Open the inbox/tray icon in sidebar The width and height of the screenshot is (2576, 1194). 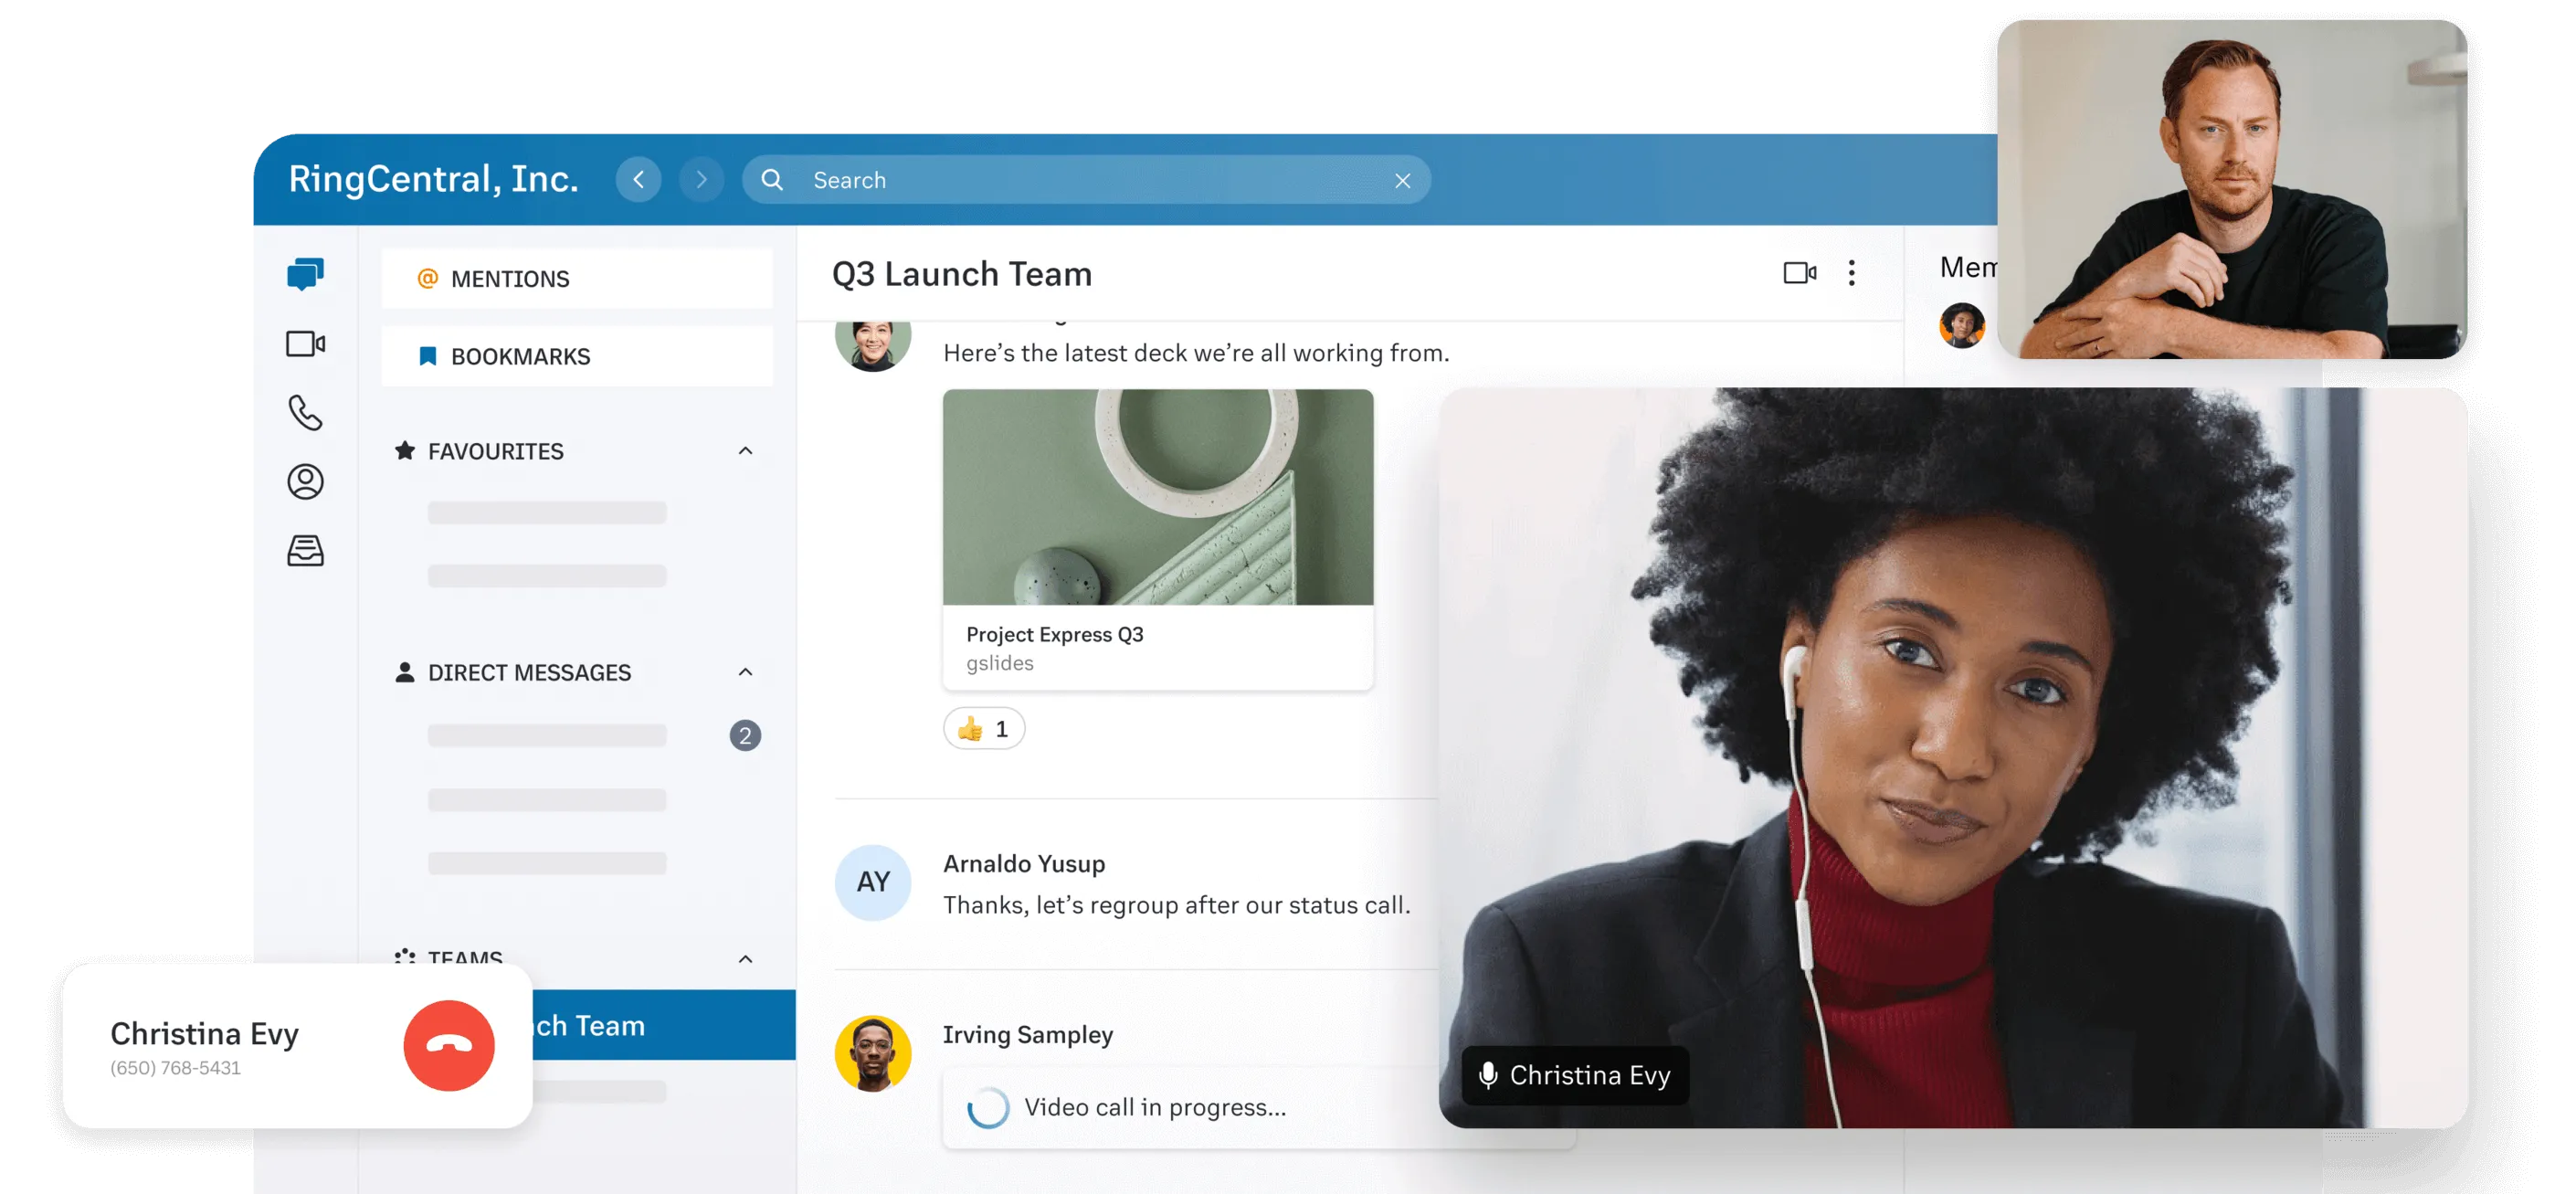point(304,550)
